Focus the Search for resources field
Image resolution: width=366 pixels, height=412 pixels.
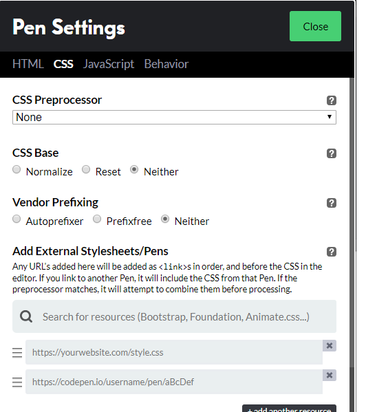tap(174, 316)
